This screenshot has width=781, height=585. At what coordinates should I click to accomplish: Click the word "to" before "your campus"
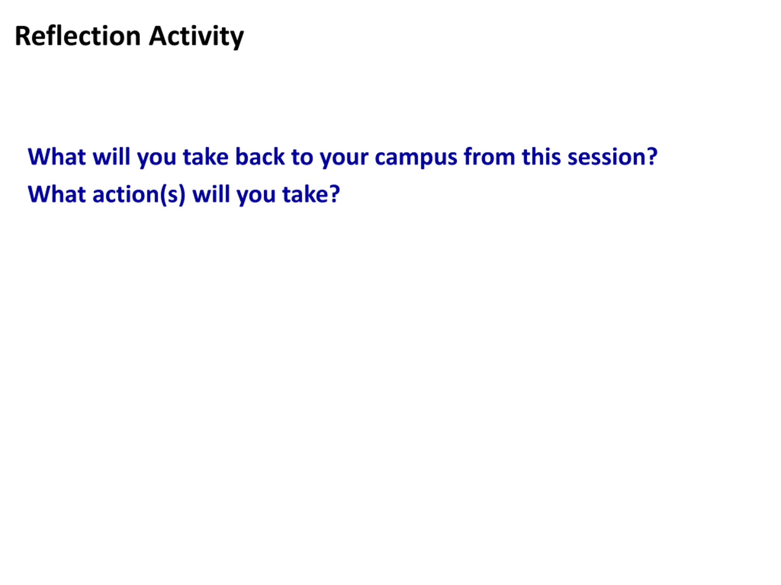[x=302, y=158]
